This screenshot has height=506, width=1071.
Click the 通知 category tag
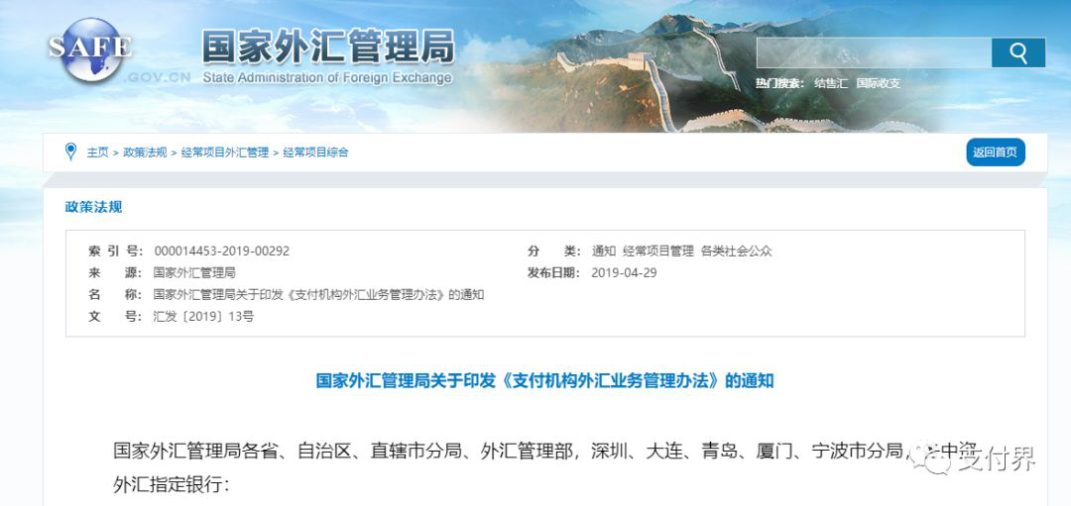click(604, 251)
